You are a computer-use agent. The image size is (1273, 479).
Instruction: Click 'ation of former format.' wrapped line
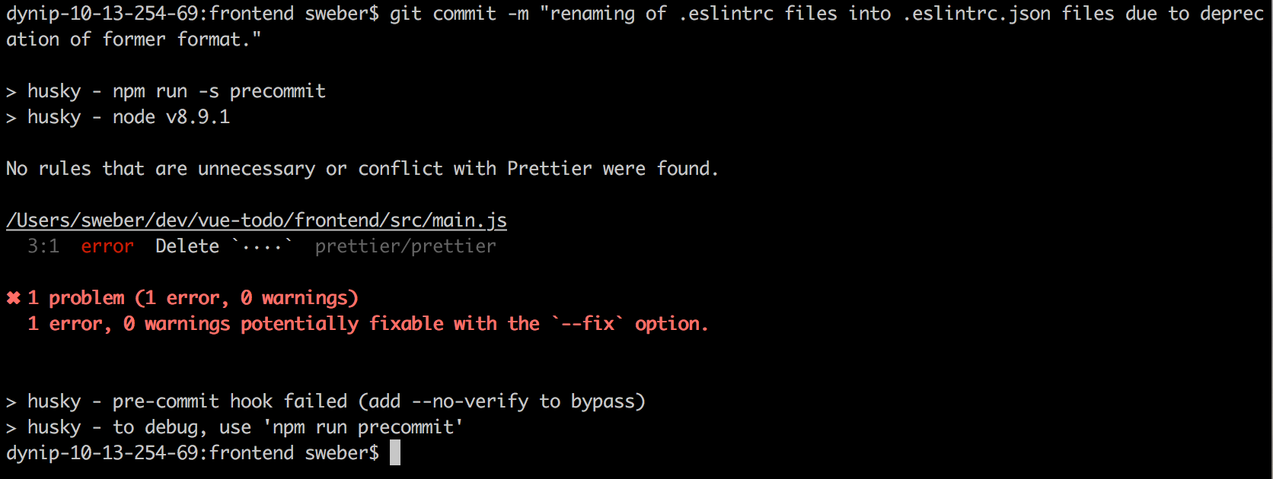(133, 40)
